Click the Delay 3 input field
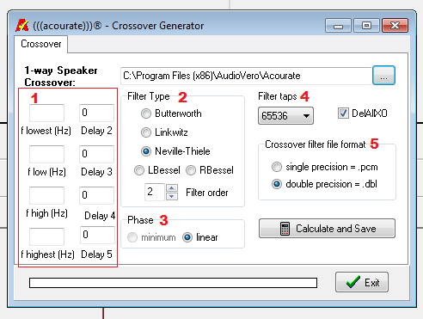This screenshot has height=319, width=423. click(x=96, y=154)
